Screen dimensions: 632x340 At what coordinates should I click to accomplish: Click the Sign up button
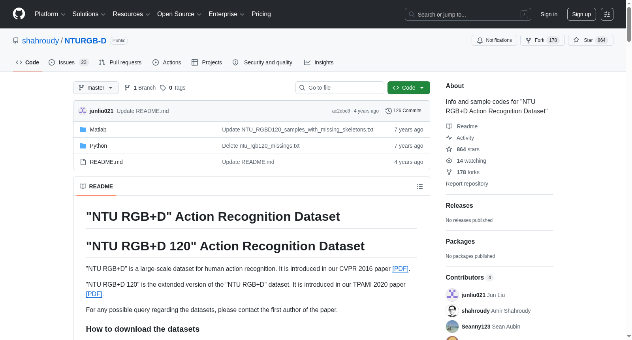(581, 14)
